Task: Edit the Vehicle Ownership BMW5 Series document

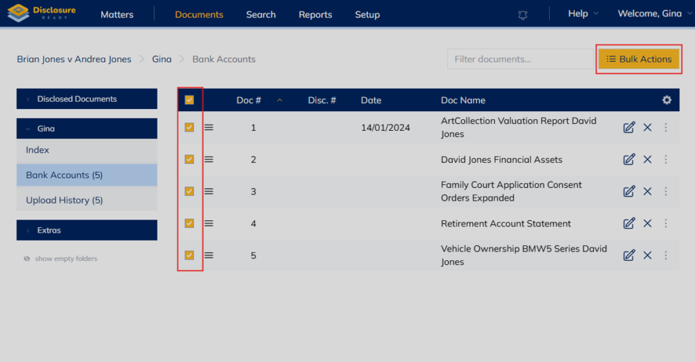Action: pos(629,255)
